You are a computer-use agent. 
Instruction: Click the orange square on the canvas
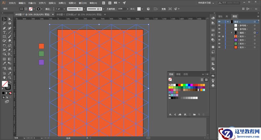pyautogui.click(x=41, y=46)
